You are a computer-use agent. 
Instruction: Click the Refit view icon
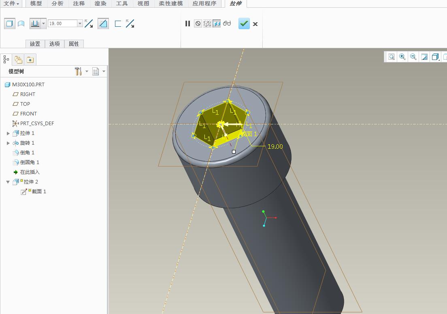(x=392, y=57)
